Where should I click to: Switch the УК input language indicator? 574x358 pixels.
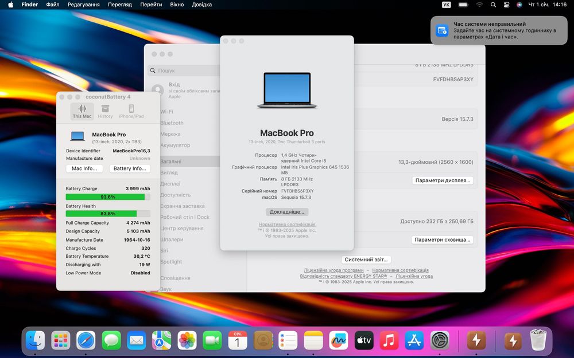[x=446, y=5]
